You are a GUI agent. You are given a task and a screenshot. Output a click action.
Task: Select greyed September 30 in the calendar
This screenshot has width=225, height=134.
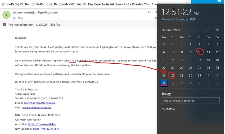pos(173,44)
